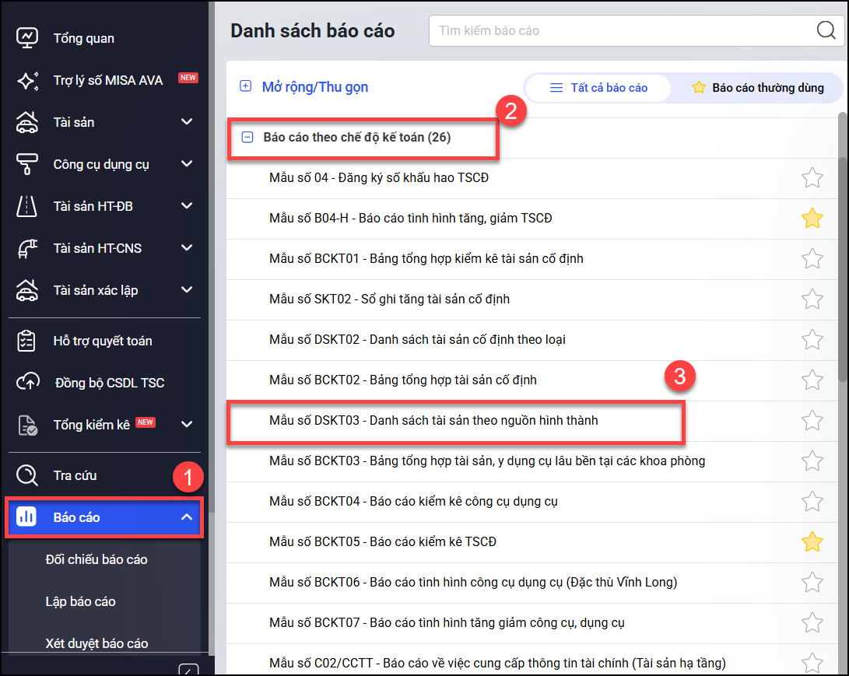Click the Tổng quan monitor icon
The height and width of the screenshot is (676, 849).
click(27, 38)
